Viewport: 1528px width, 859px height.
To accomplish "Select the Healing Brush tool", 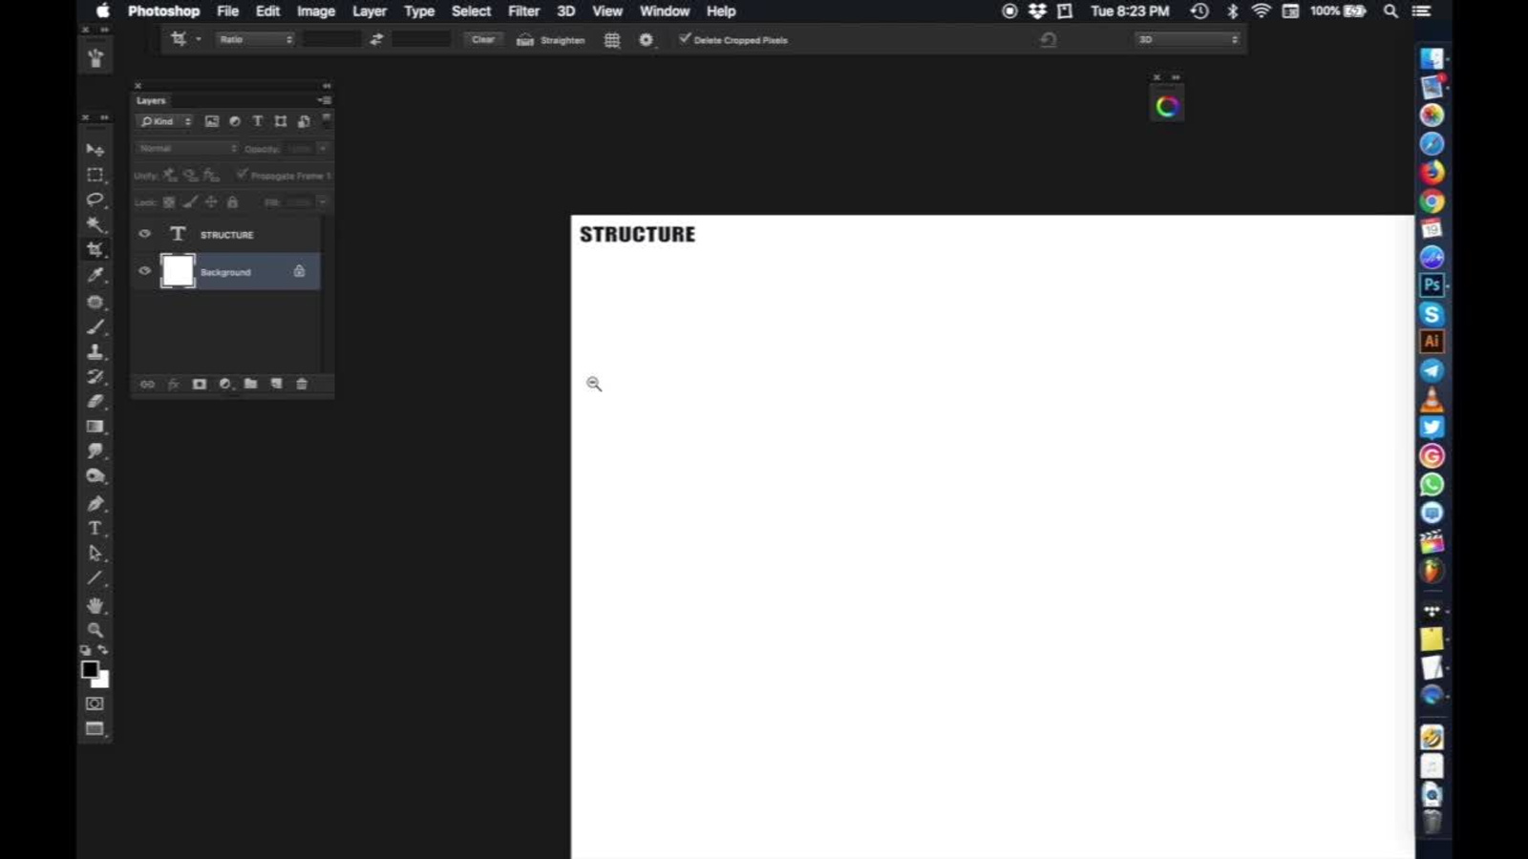I will [x=95, y=302].
